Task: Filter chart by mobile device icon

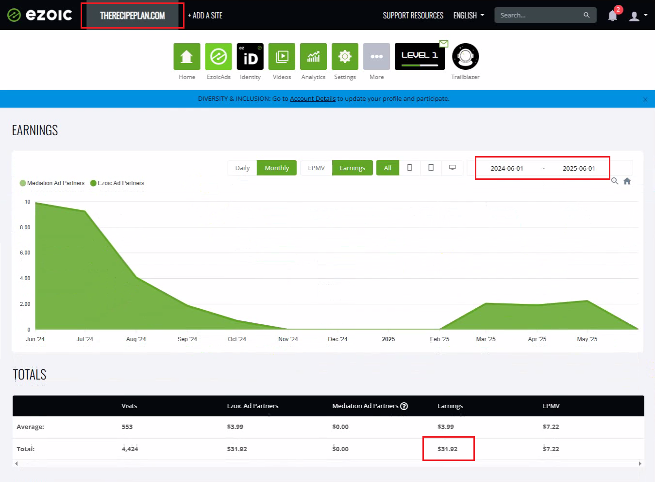Action: [409, 168]
